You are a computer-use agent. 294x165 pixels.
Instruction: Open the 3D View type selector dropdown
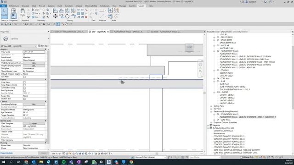49,38
